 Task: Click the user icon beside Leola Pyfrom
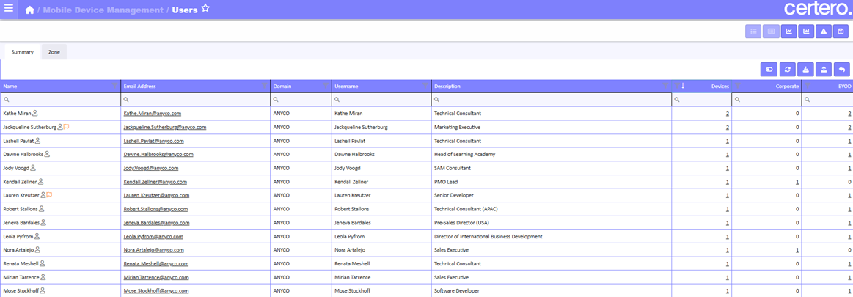click(37, 236)
